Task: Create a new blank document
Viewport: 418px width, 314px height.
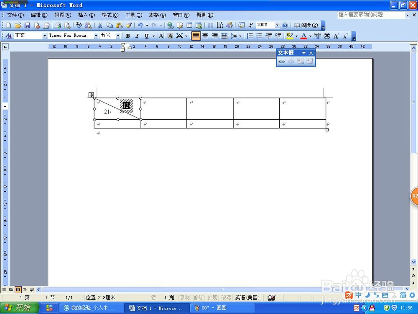Action: point(8,26)
